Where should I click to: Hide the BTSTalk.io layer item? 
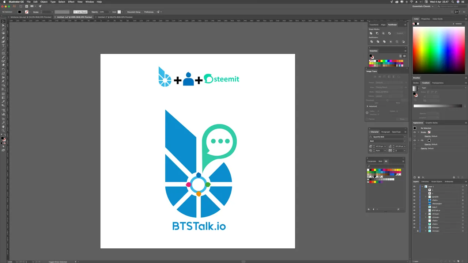[x=414, y=210]
